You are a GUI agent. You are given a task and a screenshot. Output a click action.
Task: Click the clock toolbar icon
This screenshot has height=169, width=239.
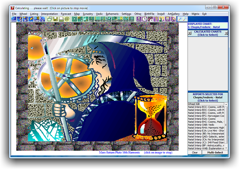(x=145, y=19)
